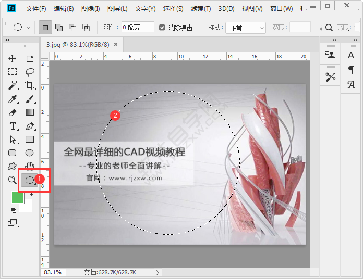The height and width of the screenshot is (279, 363).
Task: Open the 窗口(W) menu
Action: point(282,9)
